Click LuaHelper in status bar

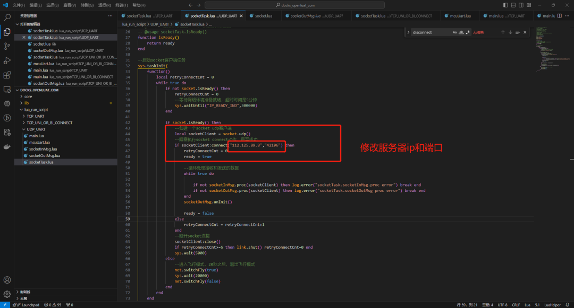[x=552, y=305]
